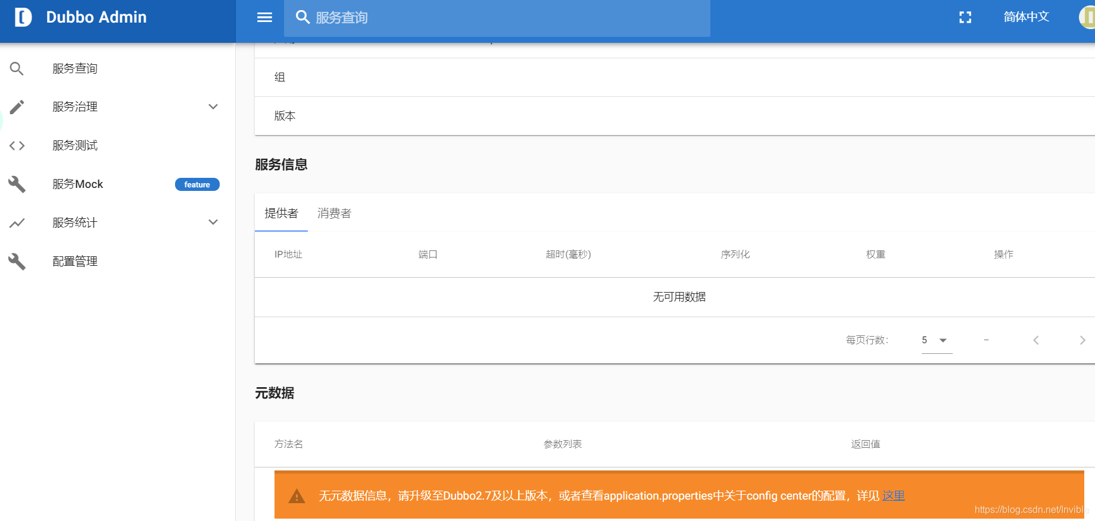The width and height of the screenshot is (1095, 521).
Task: Open 服务统计 menu item label
Action: click(75, 222)
